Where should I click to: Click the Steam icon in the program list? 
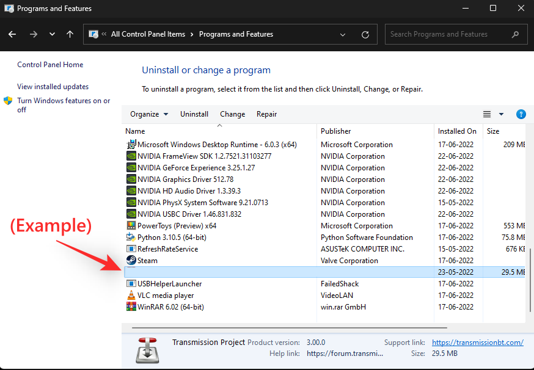[131, 260]
